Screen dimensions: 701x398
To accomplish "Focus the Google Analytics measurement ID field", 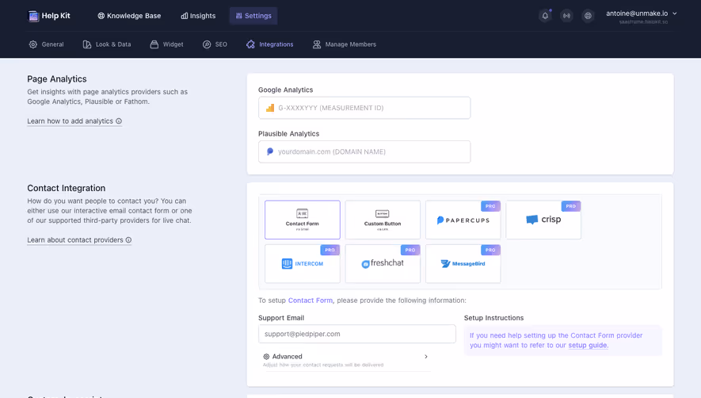I will pyautogui.click(x=364, y=108).
